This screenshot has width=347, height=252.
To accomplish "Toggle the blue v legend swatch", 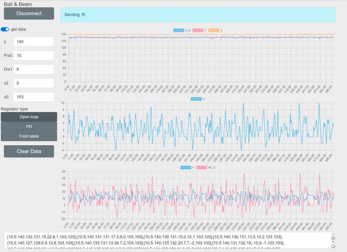I will tap(186, 167).
